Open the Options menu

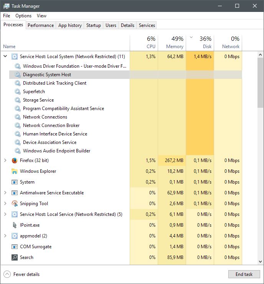pos(23,16)
